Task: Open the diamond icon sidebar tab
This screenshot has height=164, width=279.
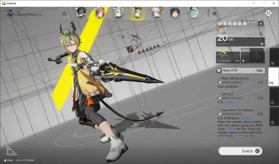Action: click(274, 97)
